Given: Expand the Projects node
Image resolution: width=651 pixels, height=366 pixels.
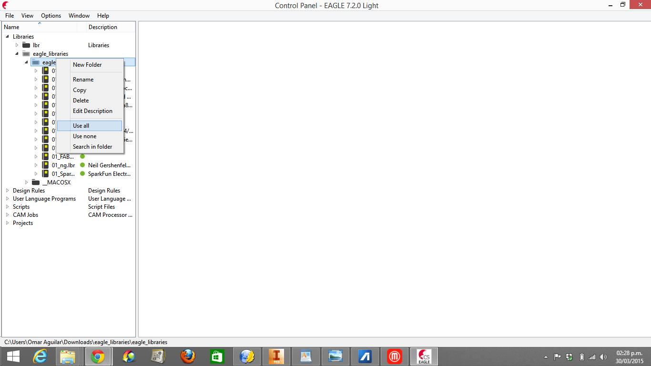Looking at the screenshot, I should point(7,223).
